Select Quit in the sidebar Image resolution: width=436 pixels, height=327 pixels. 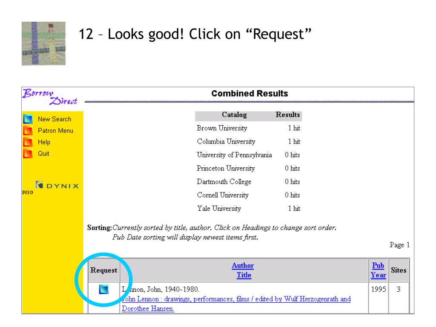(43, 153)
